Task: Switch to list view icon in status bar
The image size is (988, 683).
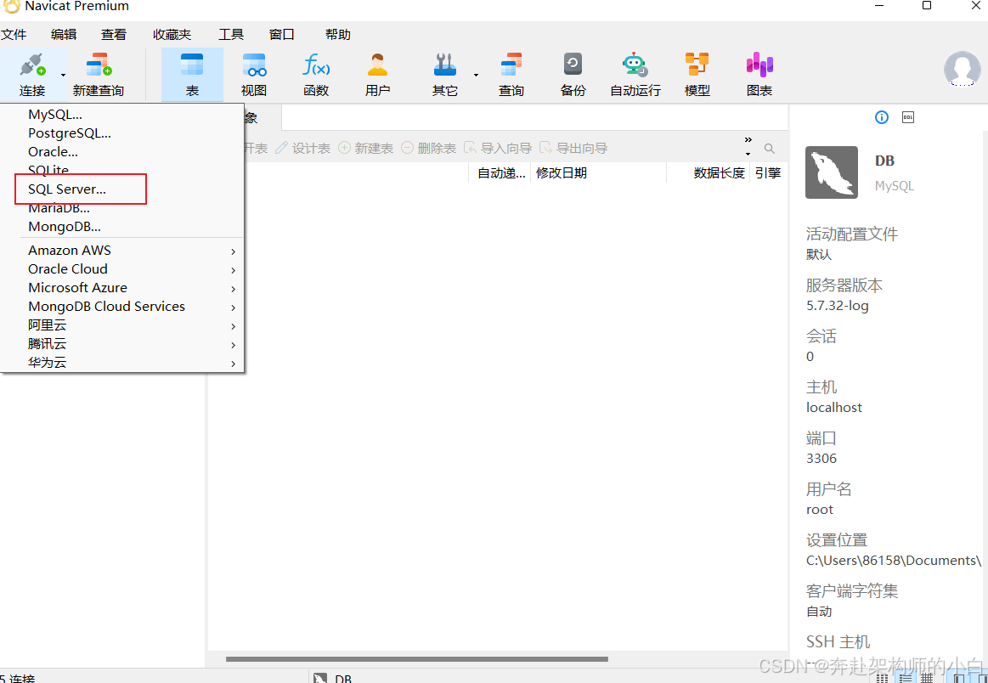Action: [882, 679]
